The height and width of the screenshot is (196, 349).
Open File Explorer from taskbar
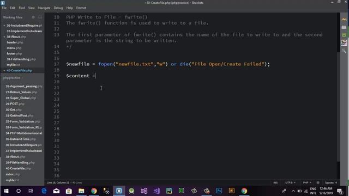click(81, 191)
